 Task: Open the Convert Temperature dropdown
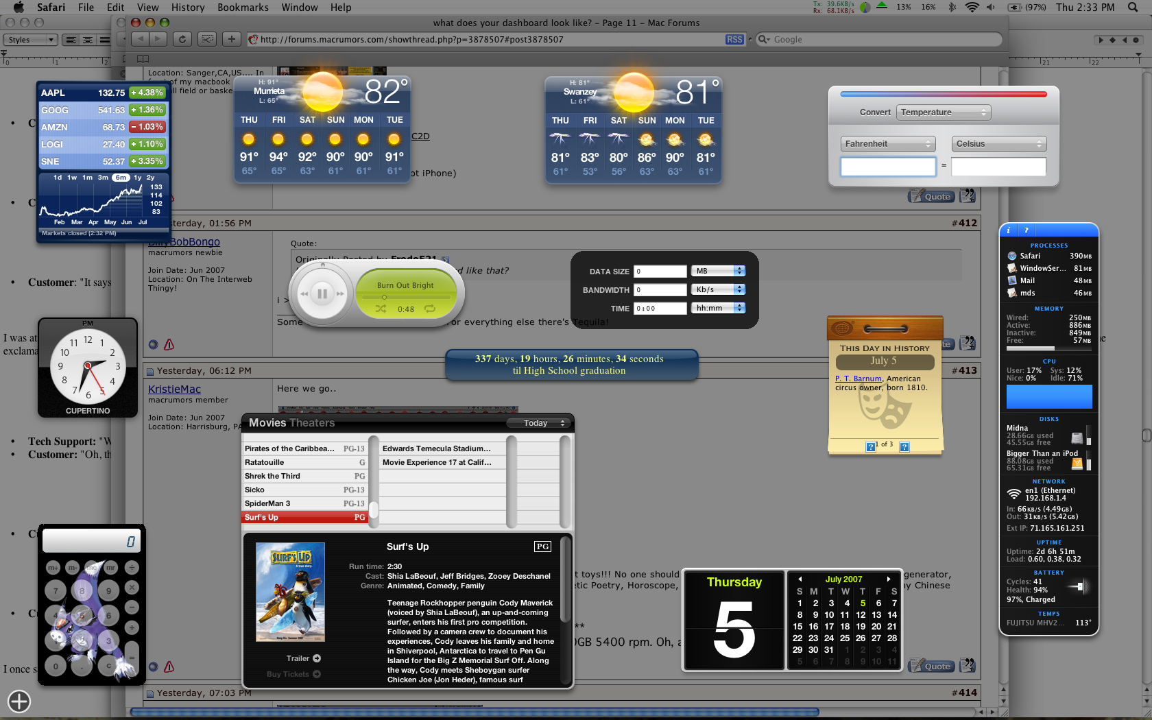(x=944, y=112)
